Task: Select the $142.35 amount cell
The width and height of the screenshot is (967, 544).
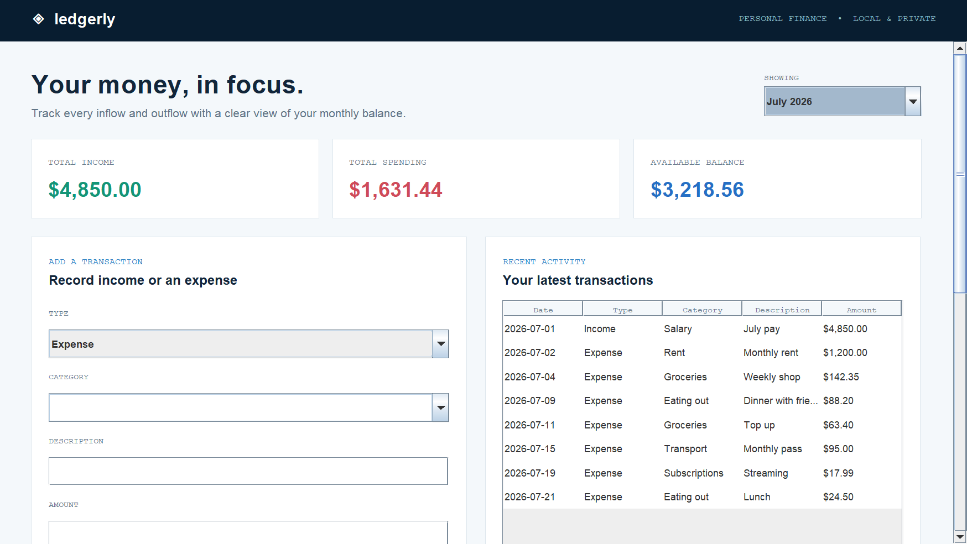Action: point(861,377)
